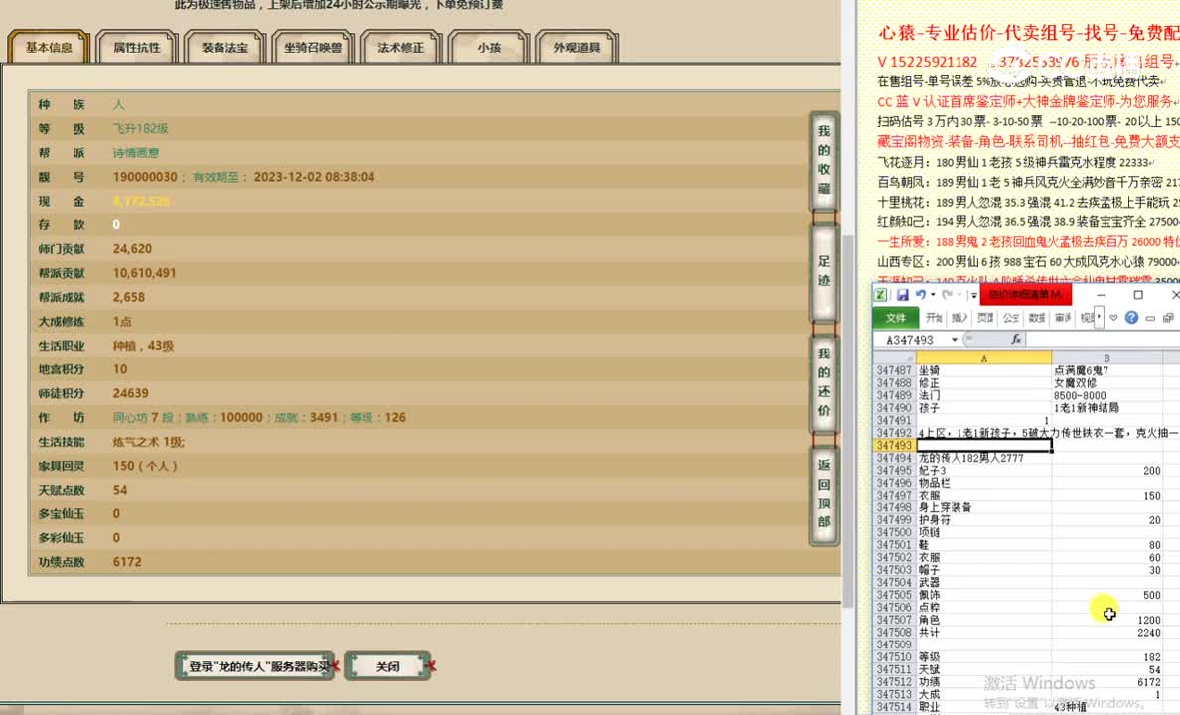Open the Undo history dropdown arrow
1180x715 pixels.
coord(933,295)
